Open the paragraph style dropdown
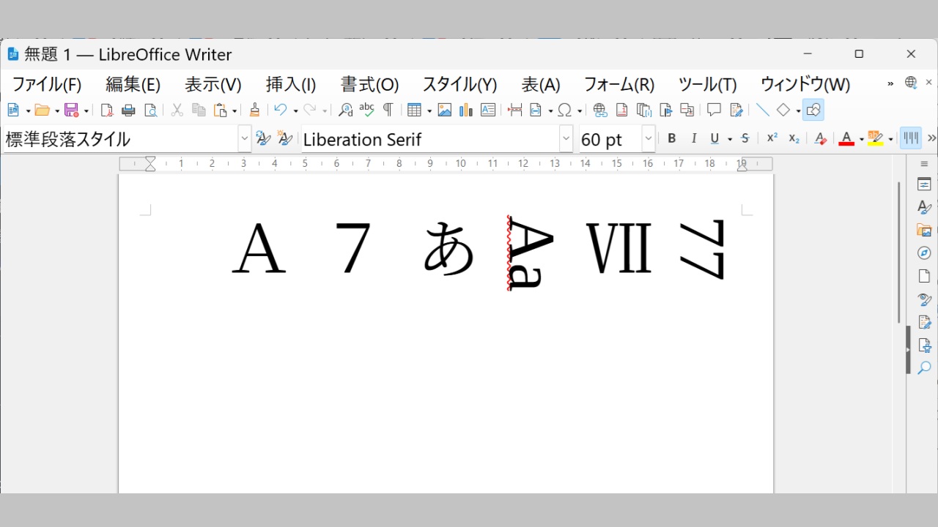This screenshot has width=938, height=527. pyautogui.click(x=244, y=138)
